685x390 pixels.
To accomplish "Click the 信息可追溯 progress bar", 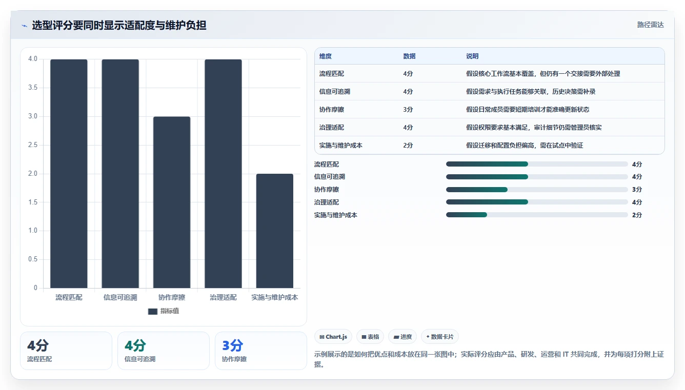I will (x=537, y=177).
